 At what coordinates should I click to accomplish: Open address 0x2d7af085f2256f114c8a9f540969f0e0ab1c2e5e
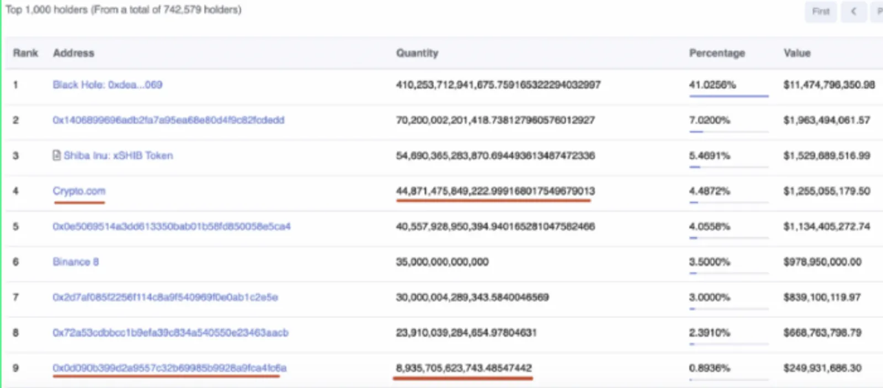tap(165, 297)
